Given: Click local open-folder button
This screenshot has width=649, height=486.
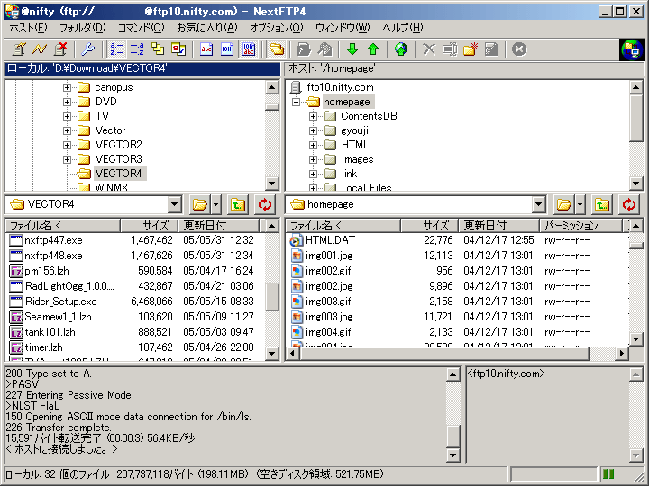Looking at the screenshot, I should (x=200, y=204).
